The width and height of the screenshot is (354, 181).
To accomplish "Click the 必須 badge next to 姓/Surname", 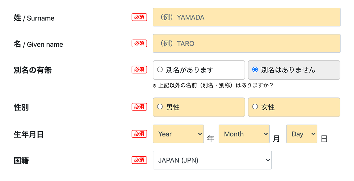I will click(139, 17).
